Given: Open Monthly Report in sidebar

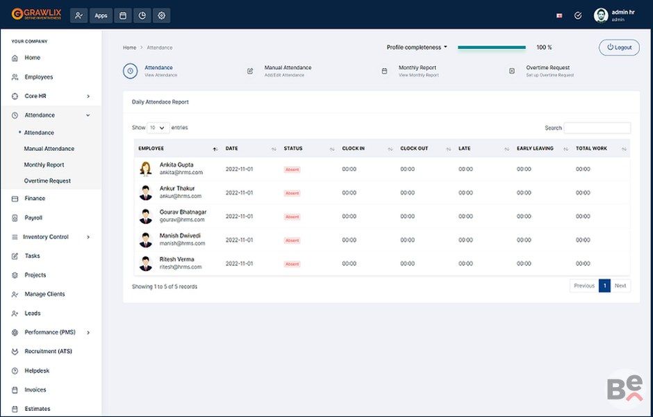Looking at the screenshot, I should point(44,165).
